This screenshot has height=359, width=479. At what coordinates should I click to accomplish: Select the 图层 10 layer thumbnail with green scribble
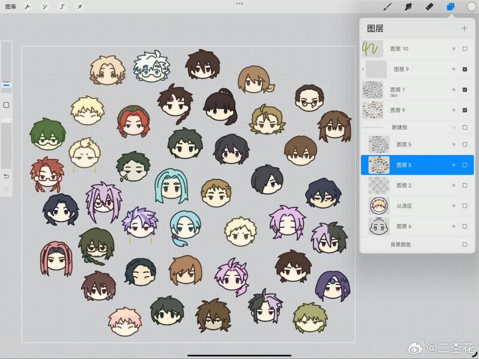coord(372,49)
